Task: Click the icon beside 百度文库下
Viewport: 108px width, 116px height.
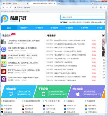Action: point(44,106)
